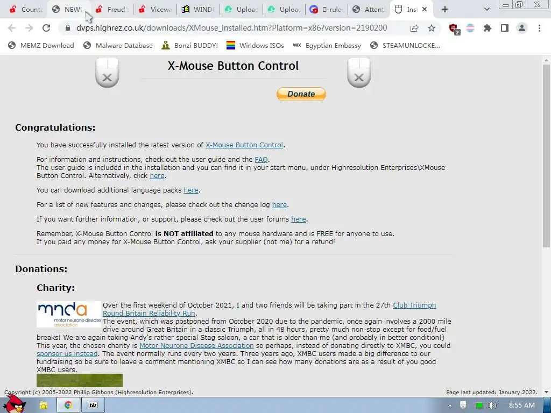Show hidden system tray icons

pos(450,405)
